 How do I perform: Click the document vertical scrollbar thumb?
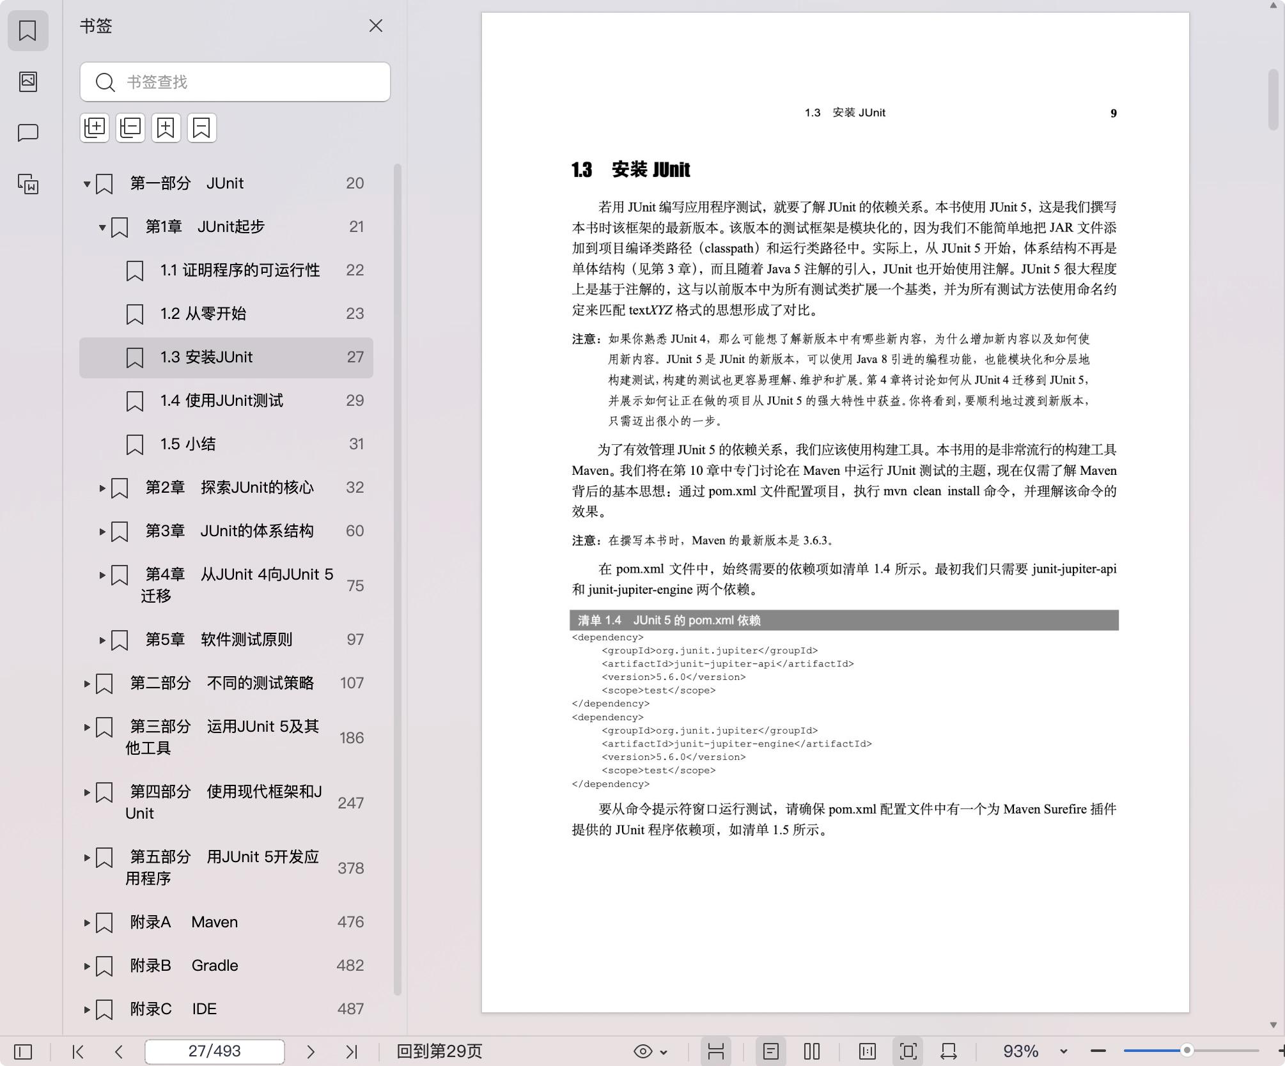click(1273, 99)
